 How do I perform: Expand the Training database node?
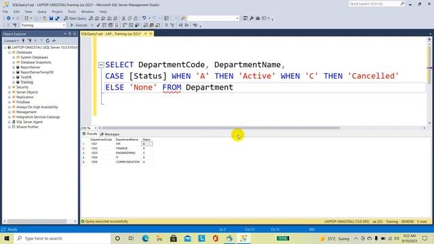coord(14,82)
